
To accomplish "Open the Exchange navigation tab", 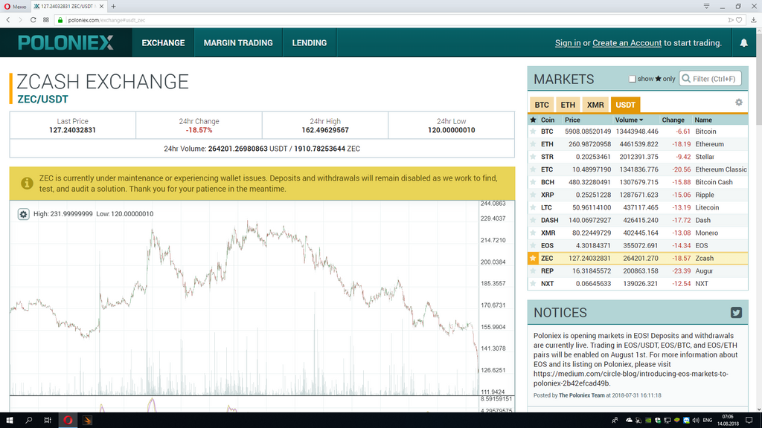I will [163, 42].
